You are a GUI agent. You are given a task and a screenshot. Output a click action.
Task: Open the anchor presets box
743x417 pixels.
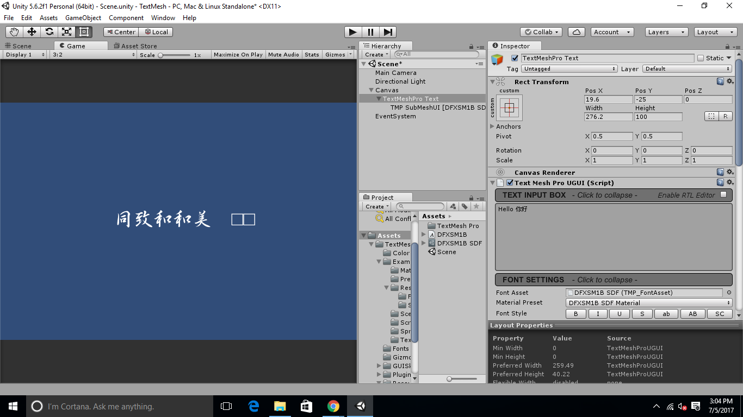point(509,108)
